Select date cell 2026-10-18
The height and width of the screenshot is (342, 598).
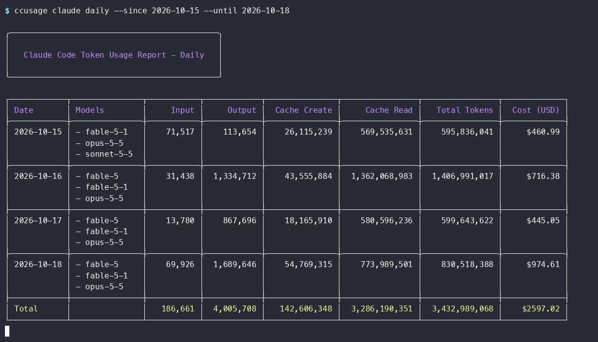pyautogui.click(x=38, y=264)
